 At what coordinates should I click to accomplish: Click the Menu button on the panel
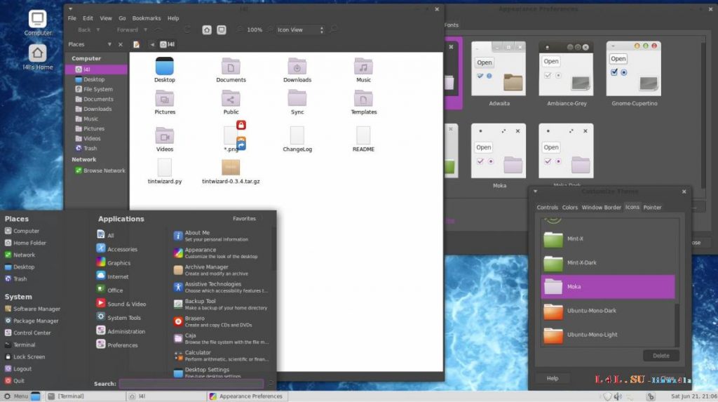pyautogui.click(x=15, y=396)
